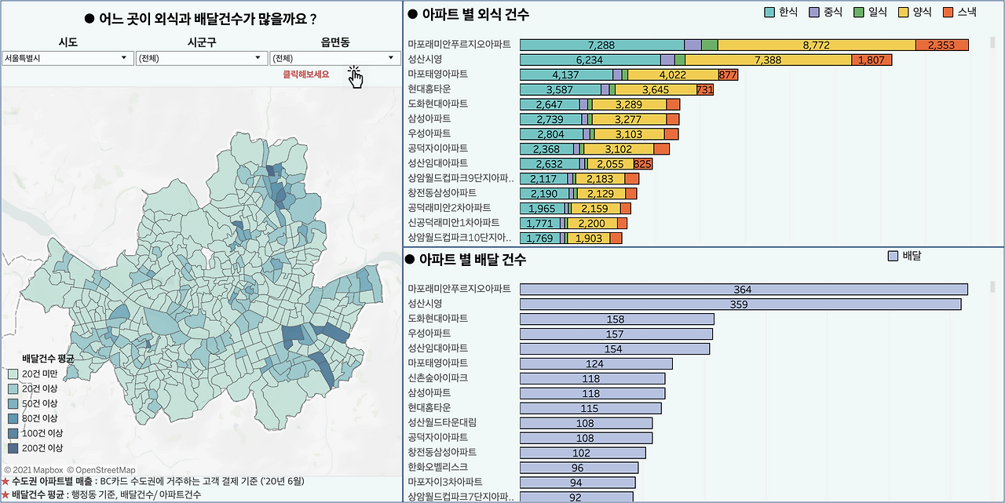Select 성산임대아파트 스낵 bar 825
This screenshot has height=503, width=1005.
click(x=643, y=163)
